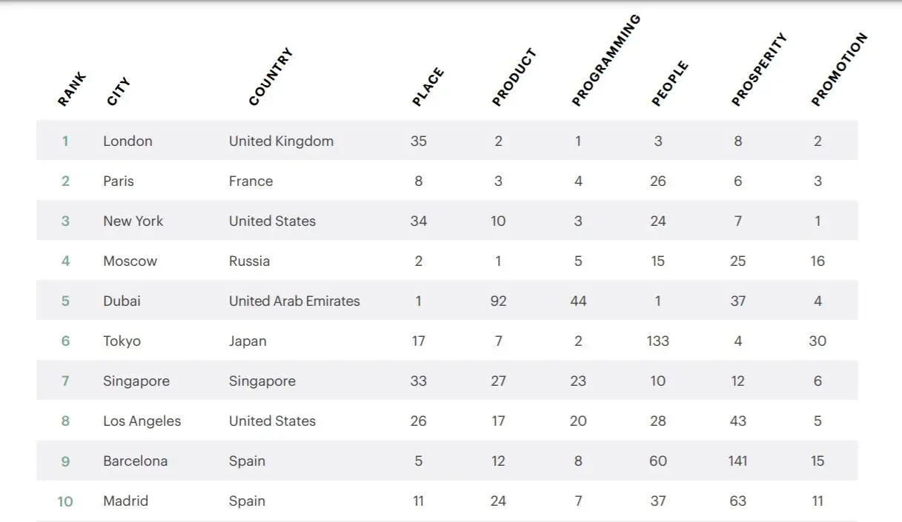Open the Moscow row city name
The height and width of the screenshot is (522, 902).
pyautogui.click(x=130, y=261)
